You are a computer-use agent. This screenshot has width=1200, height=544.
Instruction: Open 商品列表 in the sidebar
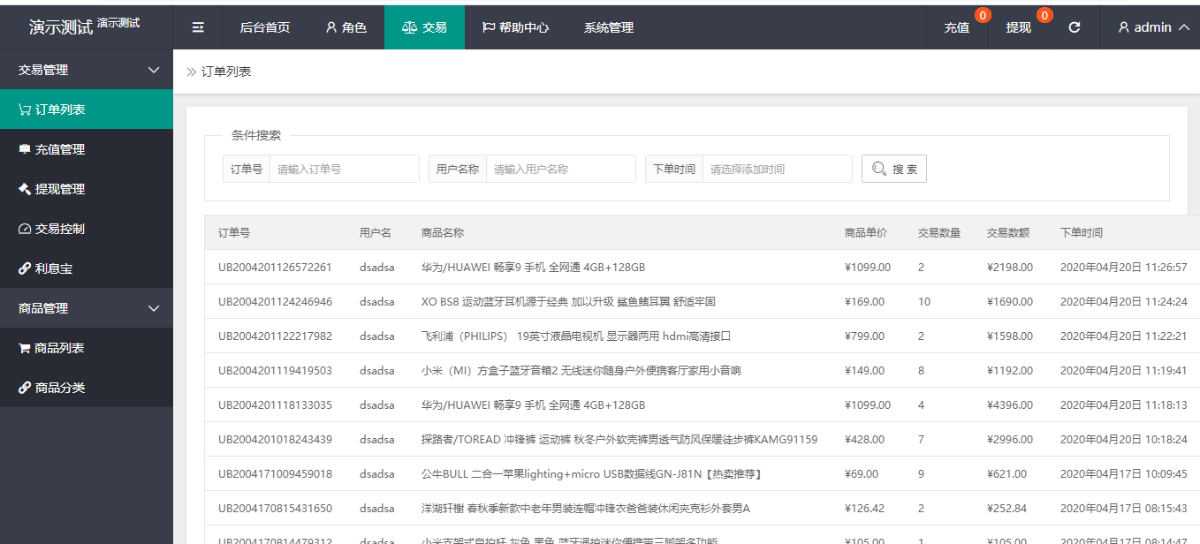[59, 348]
